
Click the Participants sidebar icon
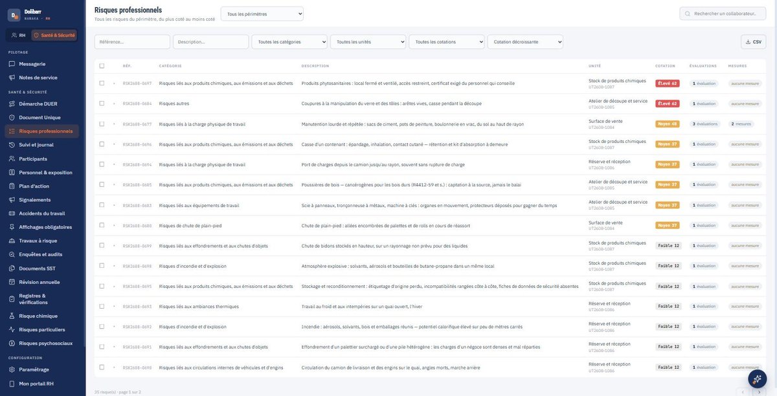pos(12,159)
